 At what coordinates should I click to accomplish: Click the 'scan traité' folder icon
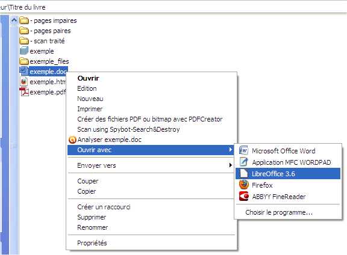(24, 41)
